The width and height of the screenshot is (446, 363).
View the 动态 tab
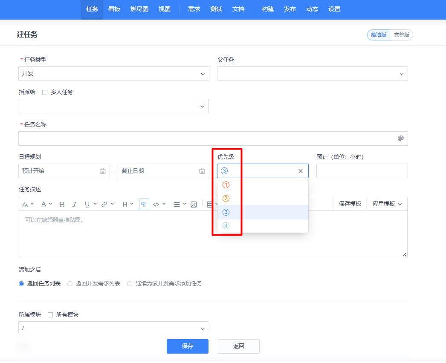tap(312, 9)
